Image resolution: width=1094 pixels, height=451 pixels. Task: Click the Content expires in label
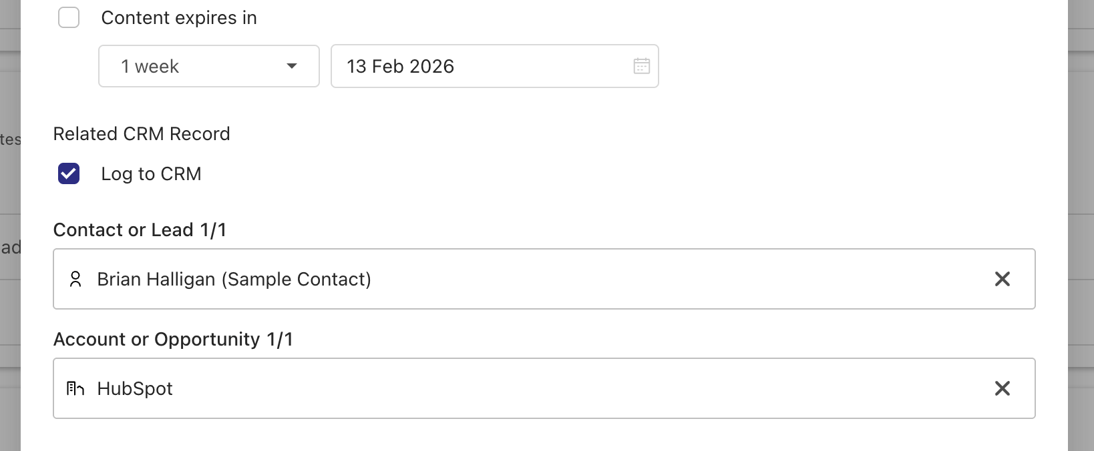(x=179, y=18)
